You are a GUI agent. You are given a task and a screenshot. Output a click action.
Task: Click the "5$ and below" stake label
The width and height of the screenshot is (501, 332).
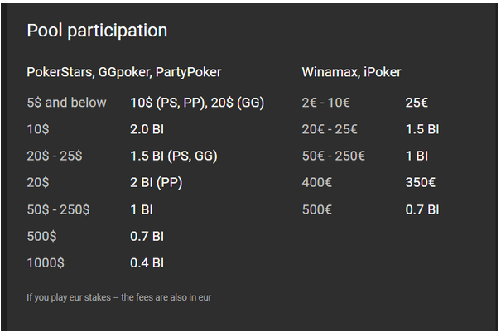(x=66, y=103)
